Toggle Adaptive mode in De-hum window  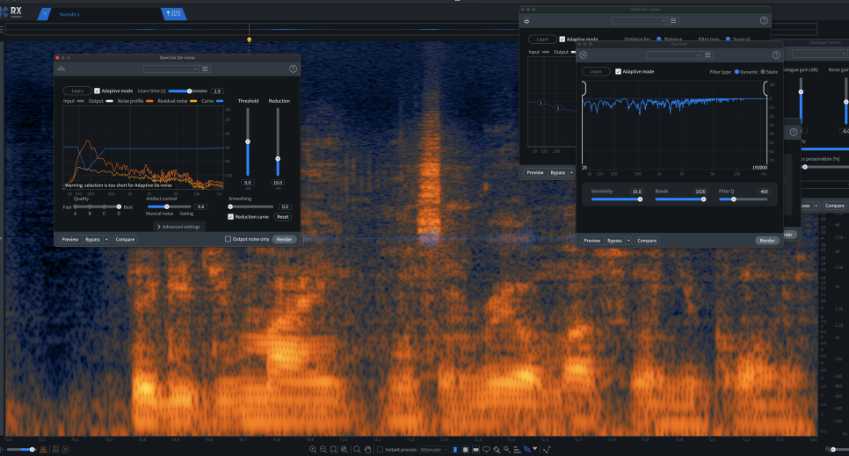[618, 71]
